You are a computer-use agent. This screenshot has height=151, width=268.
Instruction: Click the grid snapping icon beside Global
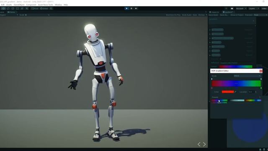(51, 8)
